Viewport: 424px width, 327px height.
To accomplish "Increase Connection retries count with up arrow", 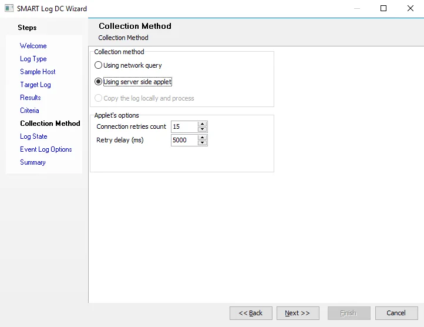I will (202, 124).
